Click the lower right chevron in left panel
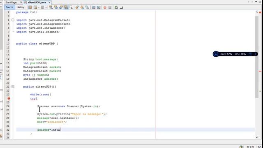This screenshot has height=148, width=263. pos(1,130)
